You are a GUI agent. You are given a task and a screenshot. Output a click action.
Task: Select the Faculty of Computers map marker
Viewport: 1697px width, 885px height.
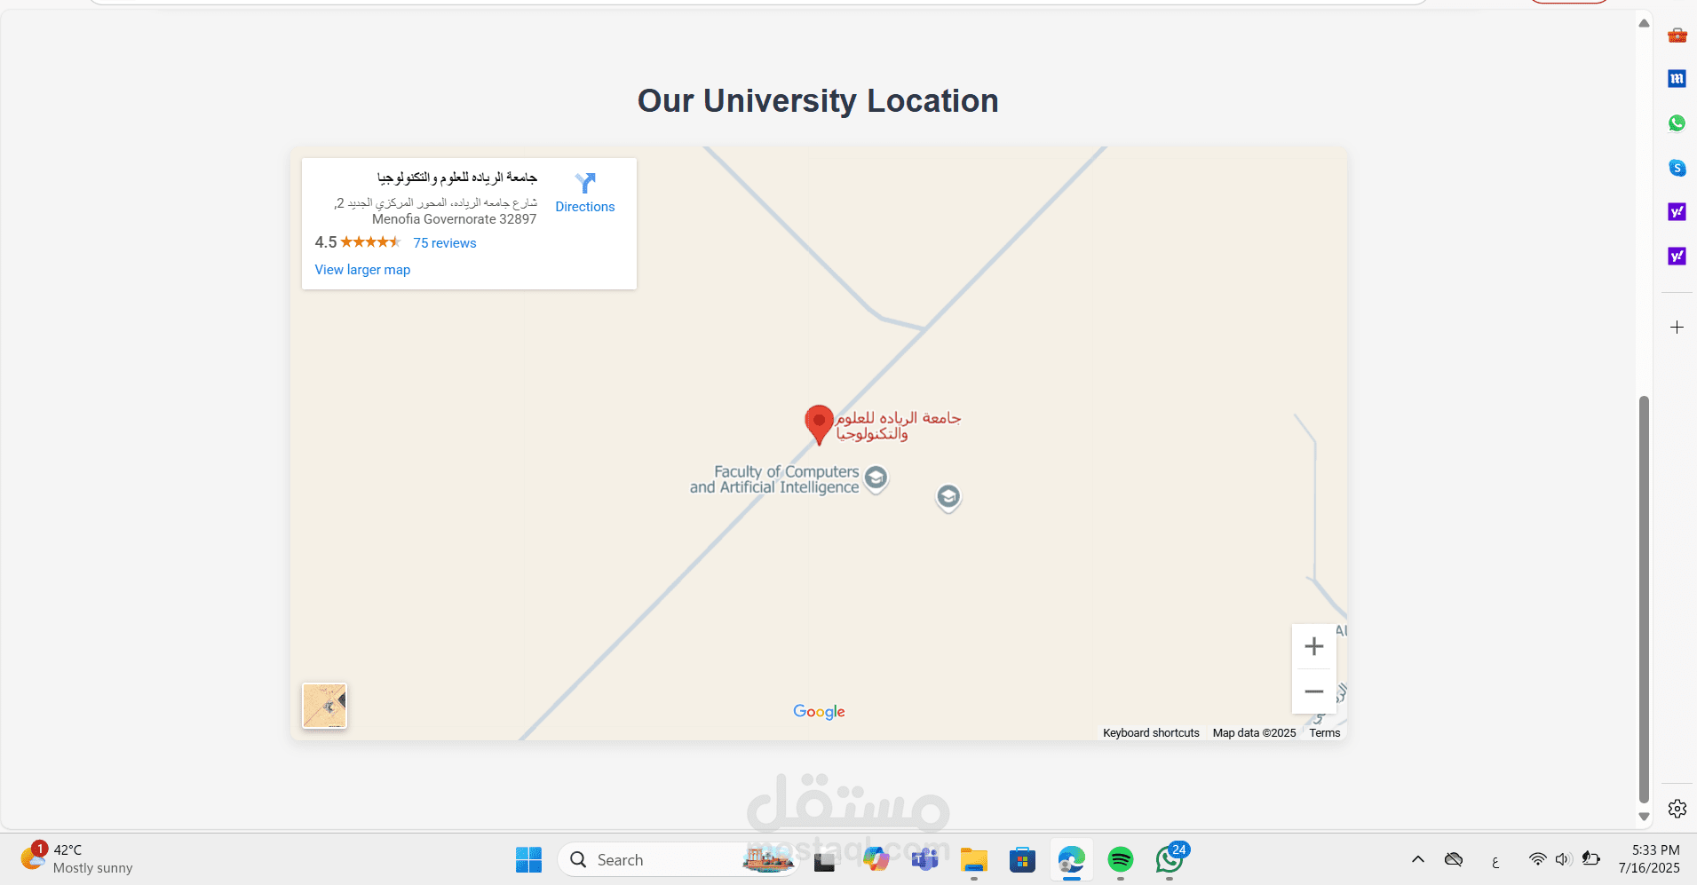(876, 478)
